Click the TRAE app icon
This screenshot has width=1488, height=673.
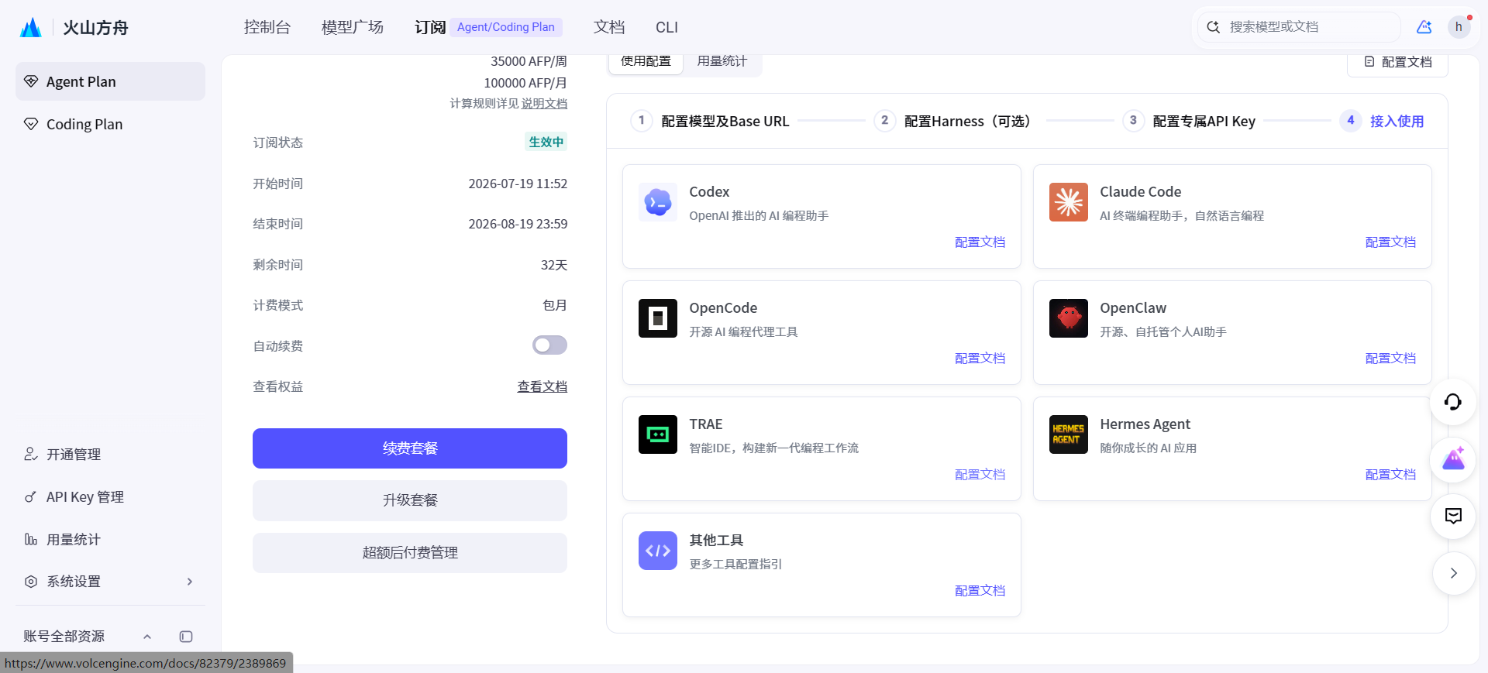point(658,434)
